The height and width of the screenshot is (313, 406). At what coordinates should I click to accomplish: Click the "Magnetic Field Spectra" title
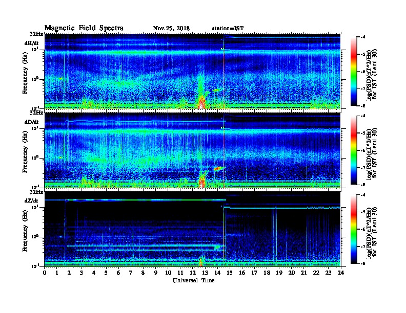pyautogui.click(x=84, y=28)
